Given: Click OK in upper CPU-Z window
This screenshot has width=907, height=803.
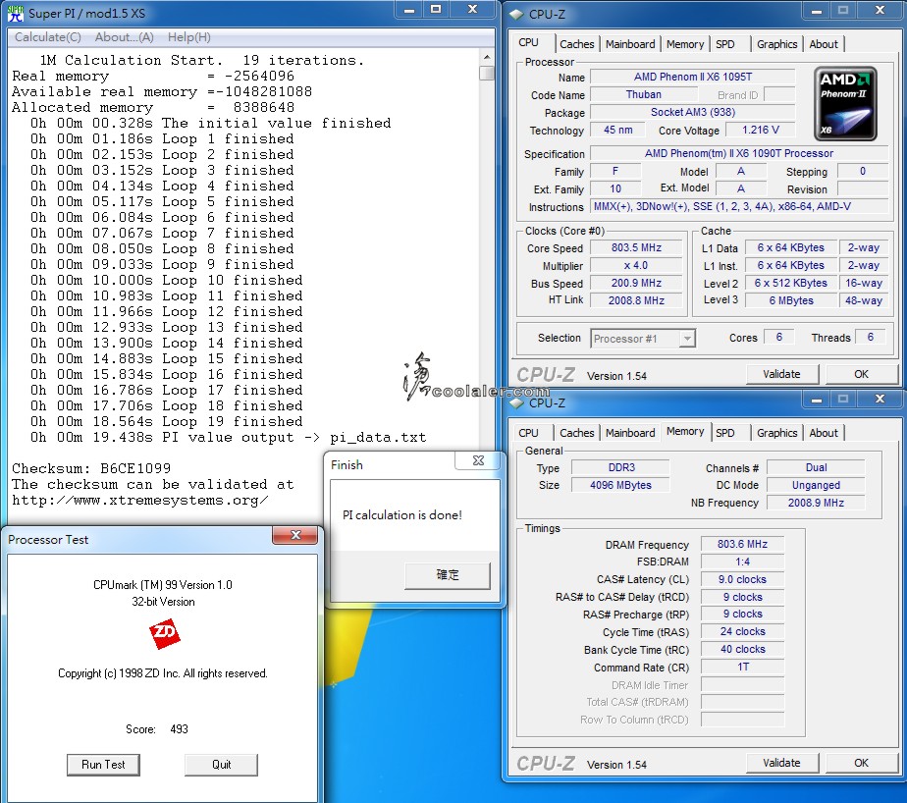Looking at the screenshot, I should pyautogui.click(x=861, y=374).
